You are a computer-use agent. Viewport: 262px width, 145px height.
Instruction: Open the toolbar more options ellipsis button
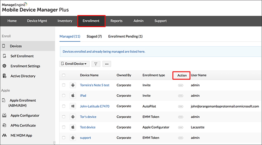tap(107, 64)
